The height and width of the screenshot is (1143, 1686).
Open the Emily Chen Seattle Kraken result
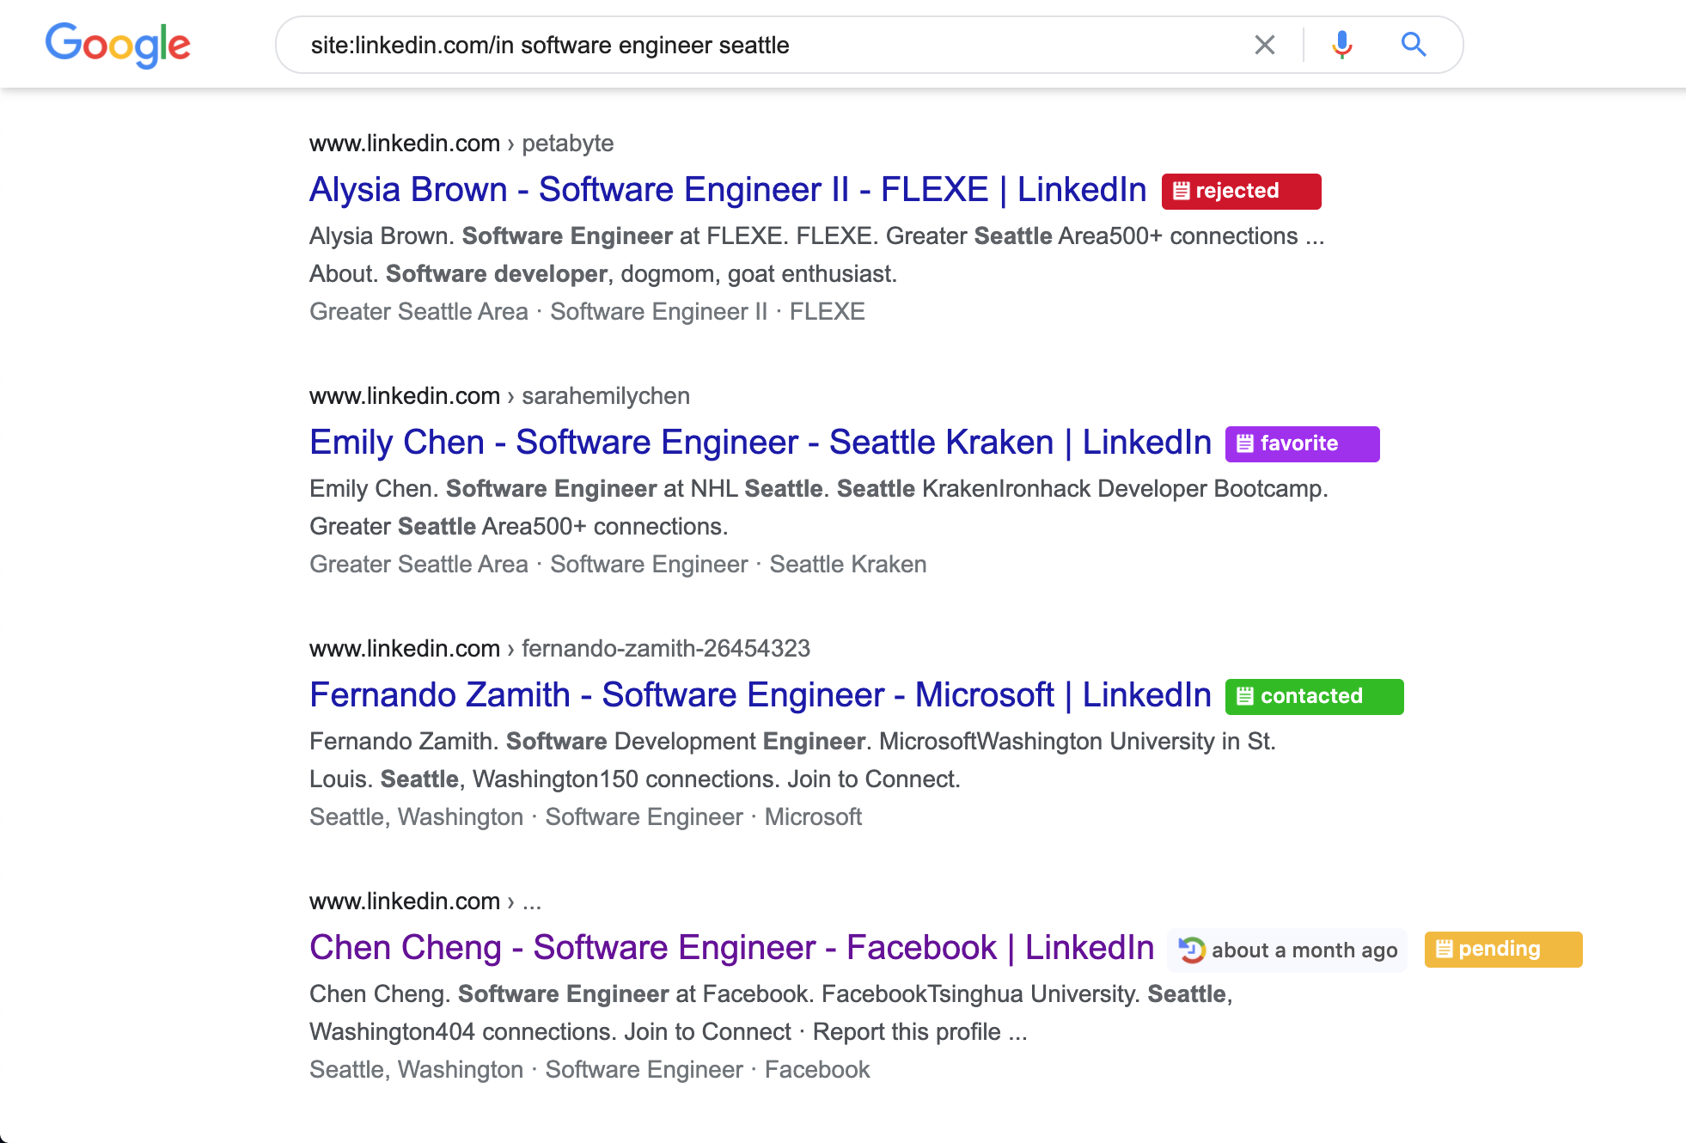pyautogui.click(x=761, y=443)
